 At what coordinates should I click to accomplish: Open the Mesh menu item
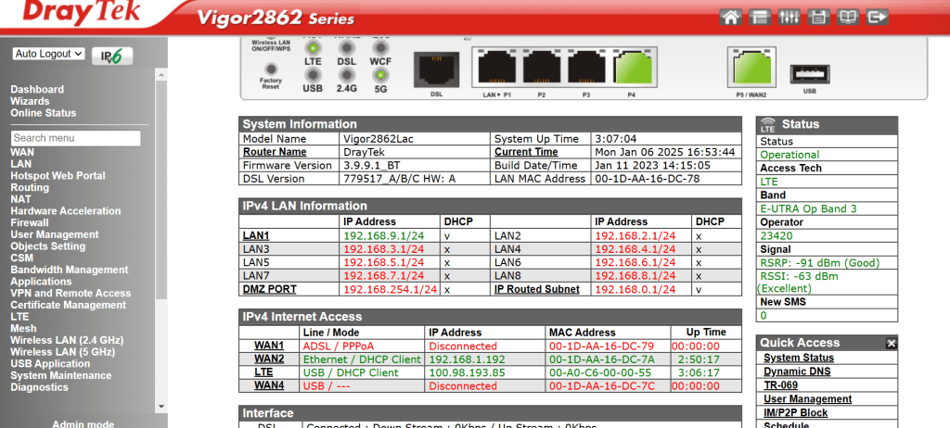coord(23,329)
